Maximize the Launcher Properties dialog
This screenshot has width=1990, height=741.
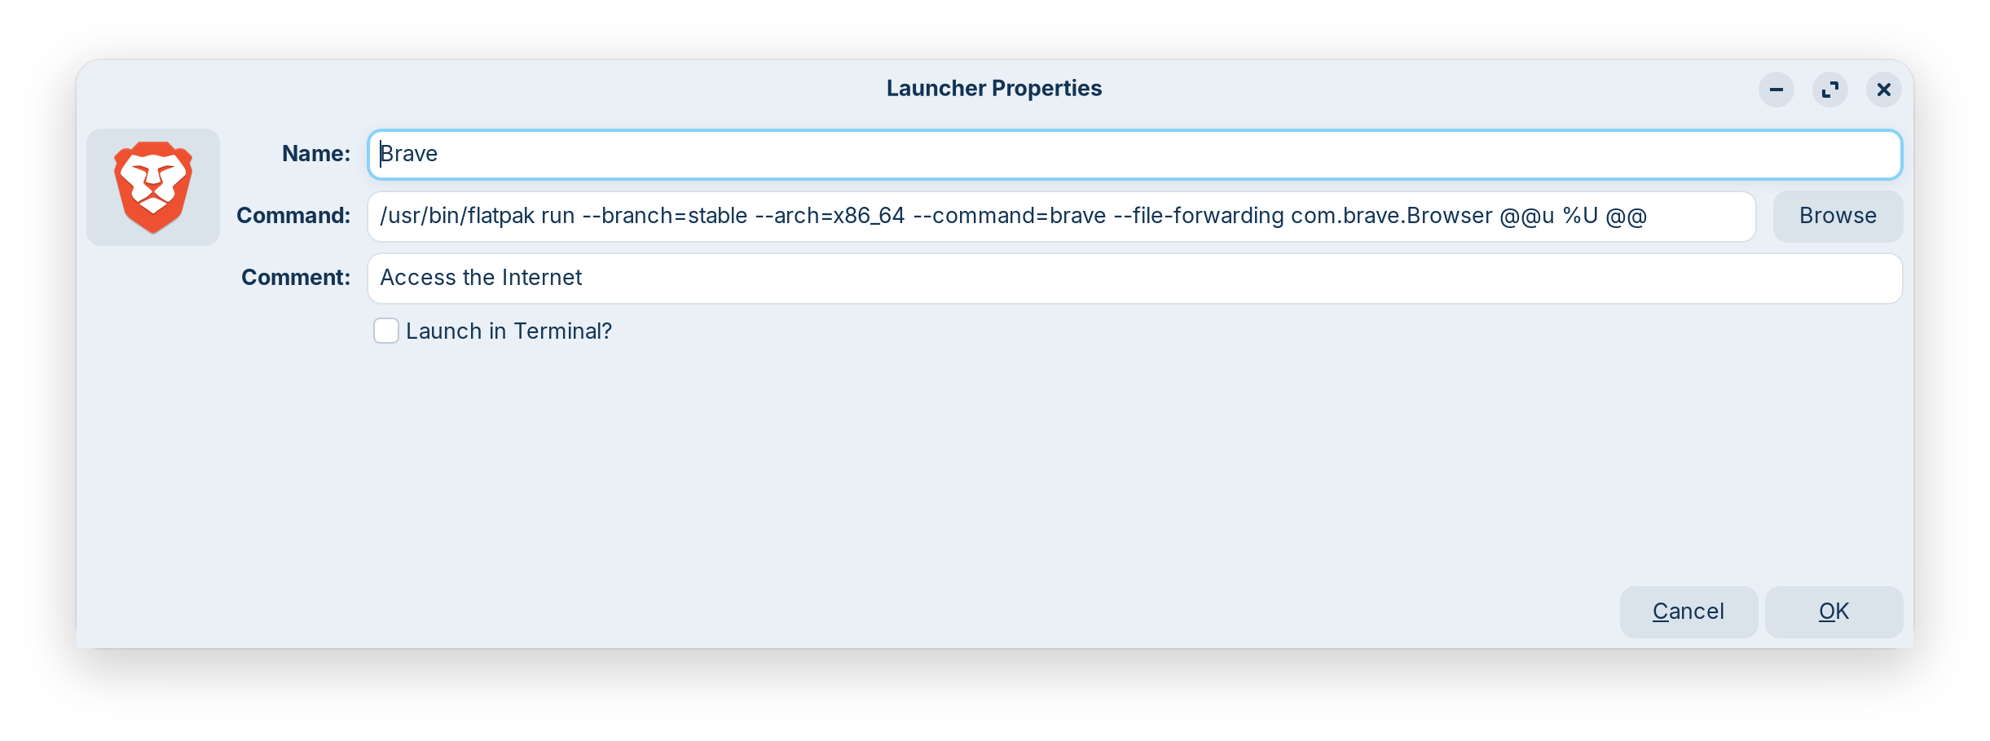click(x=1830, y=90)
